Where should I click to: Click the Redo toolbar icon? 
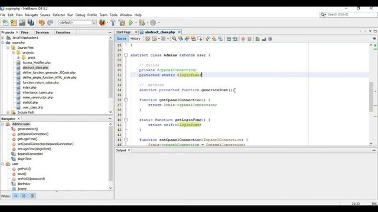point(50,22)
